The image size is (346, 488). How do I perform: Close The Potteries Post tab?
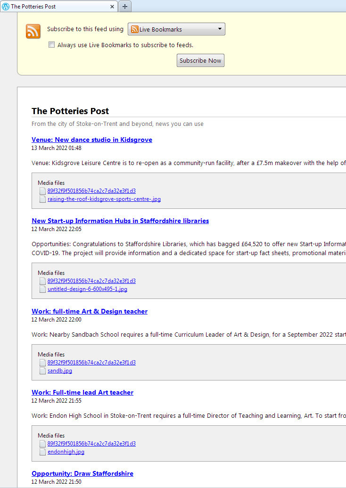[112, 7]
